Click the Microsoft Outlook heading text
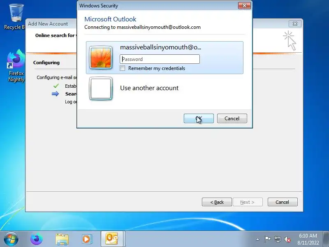Screen dimensions: 329x247 (x=110, y=19)
